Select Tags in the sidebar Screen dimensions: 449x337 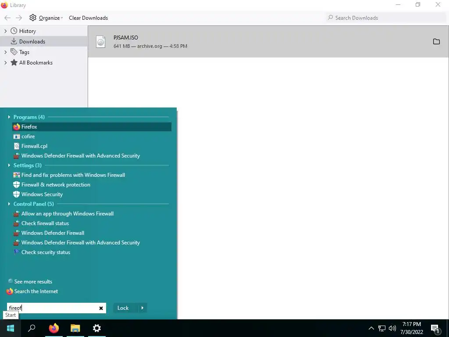[25, 52]
